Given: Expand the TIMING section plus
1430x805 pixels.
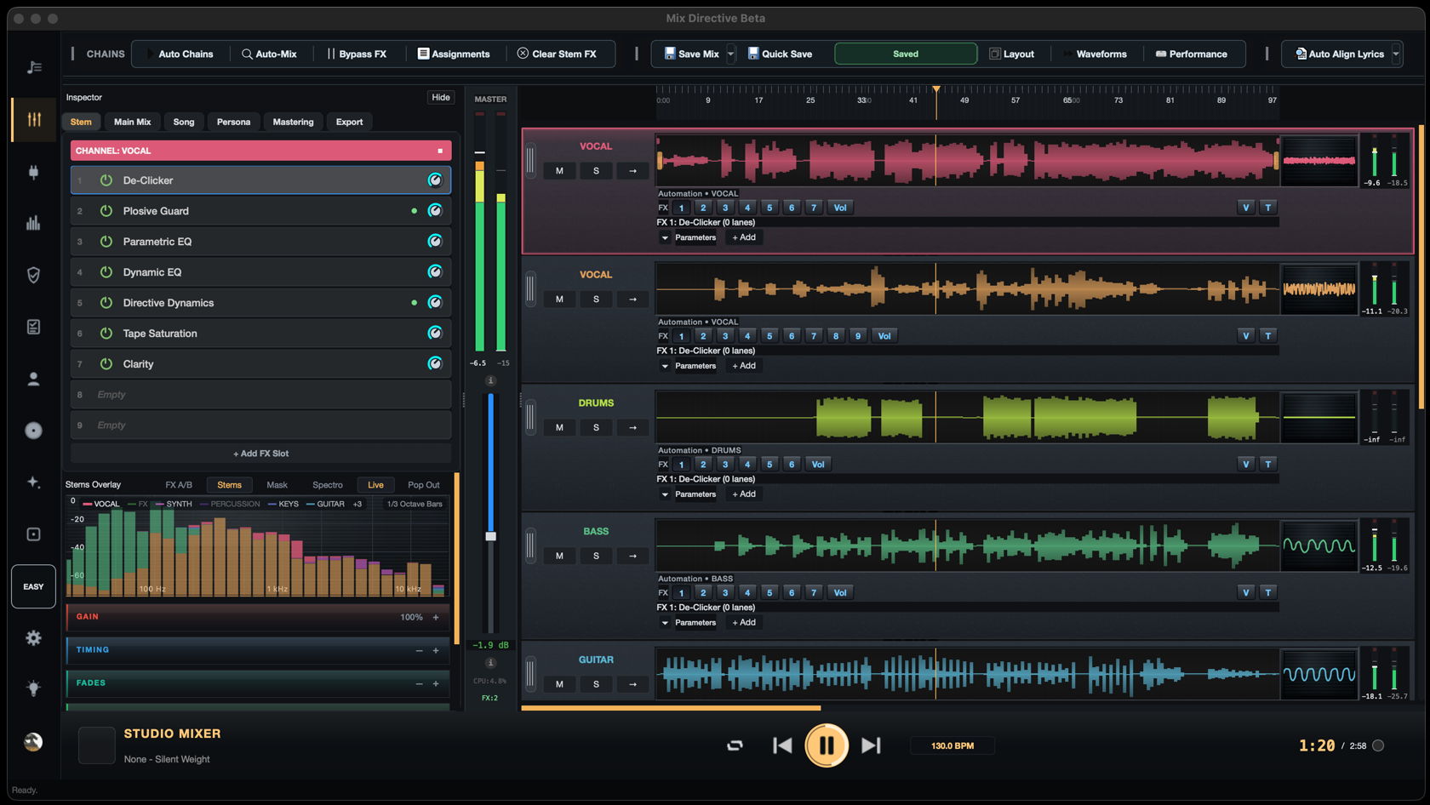Looking at the screenshot, I should (436, 650).
